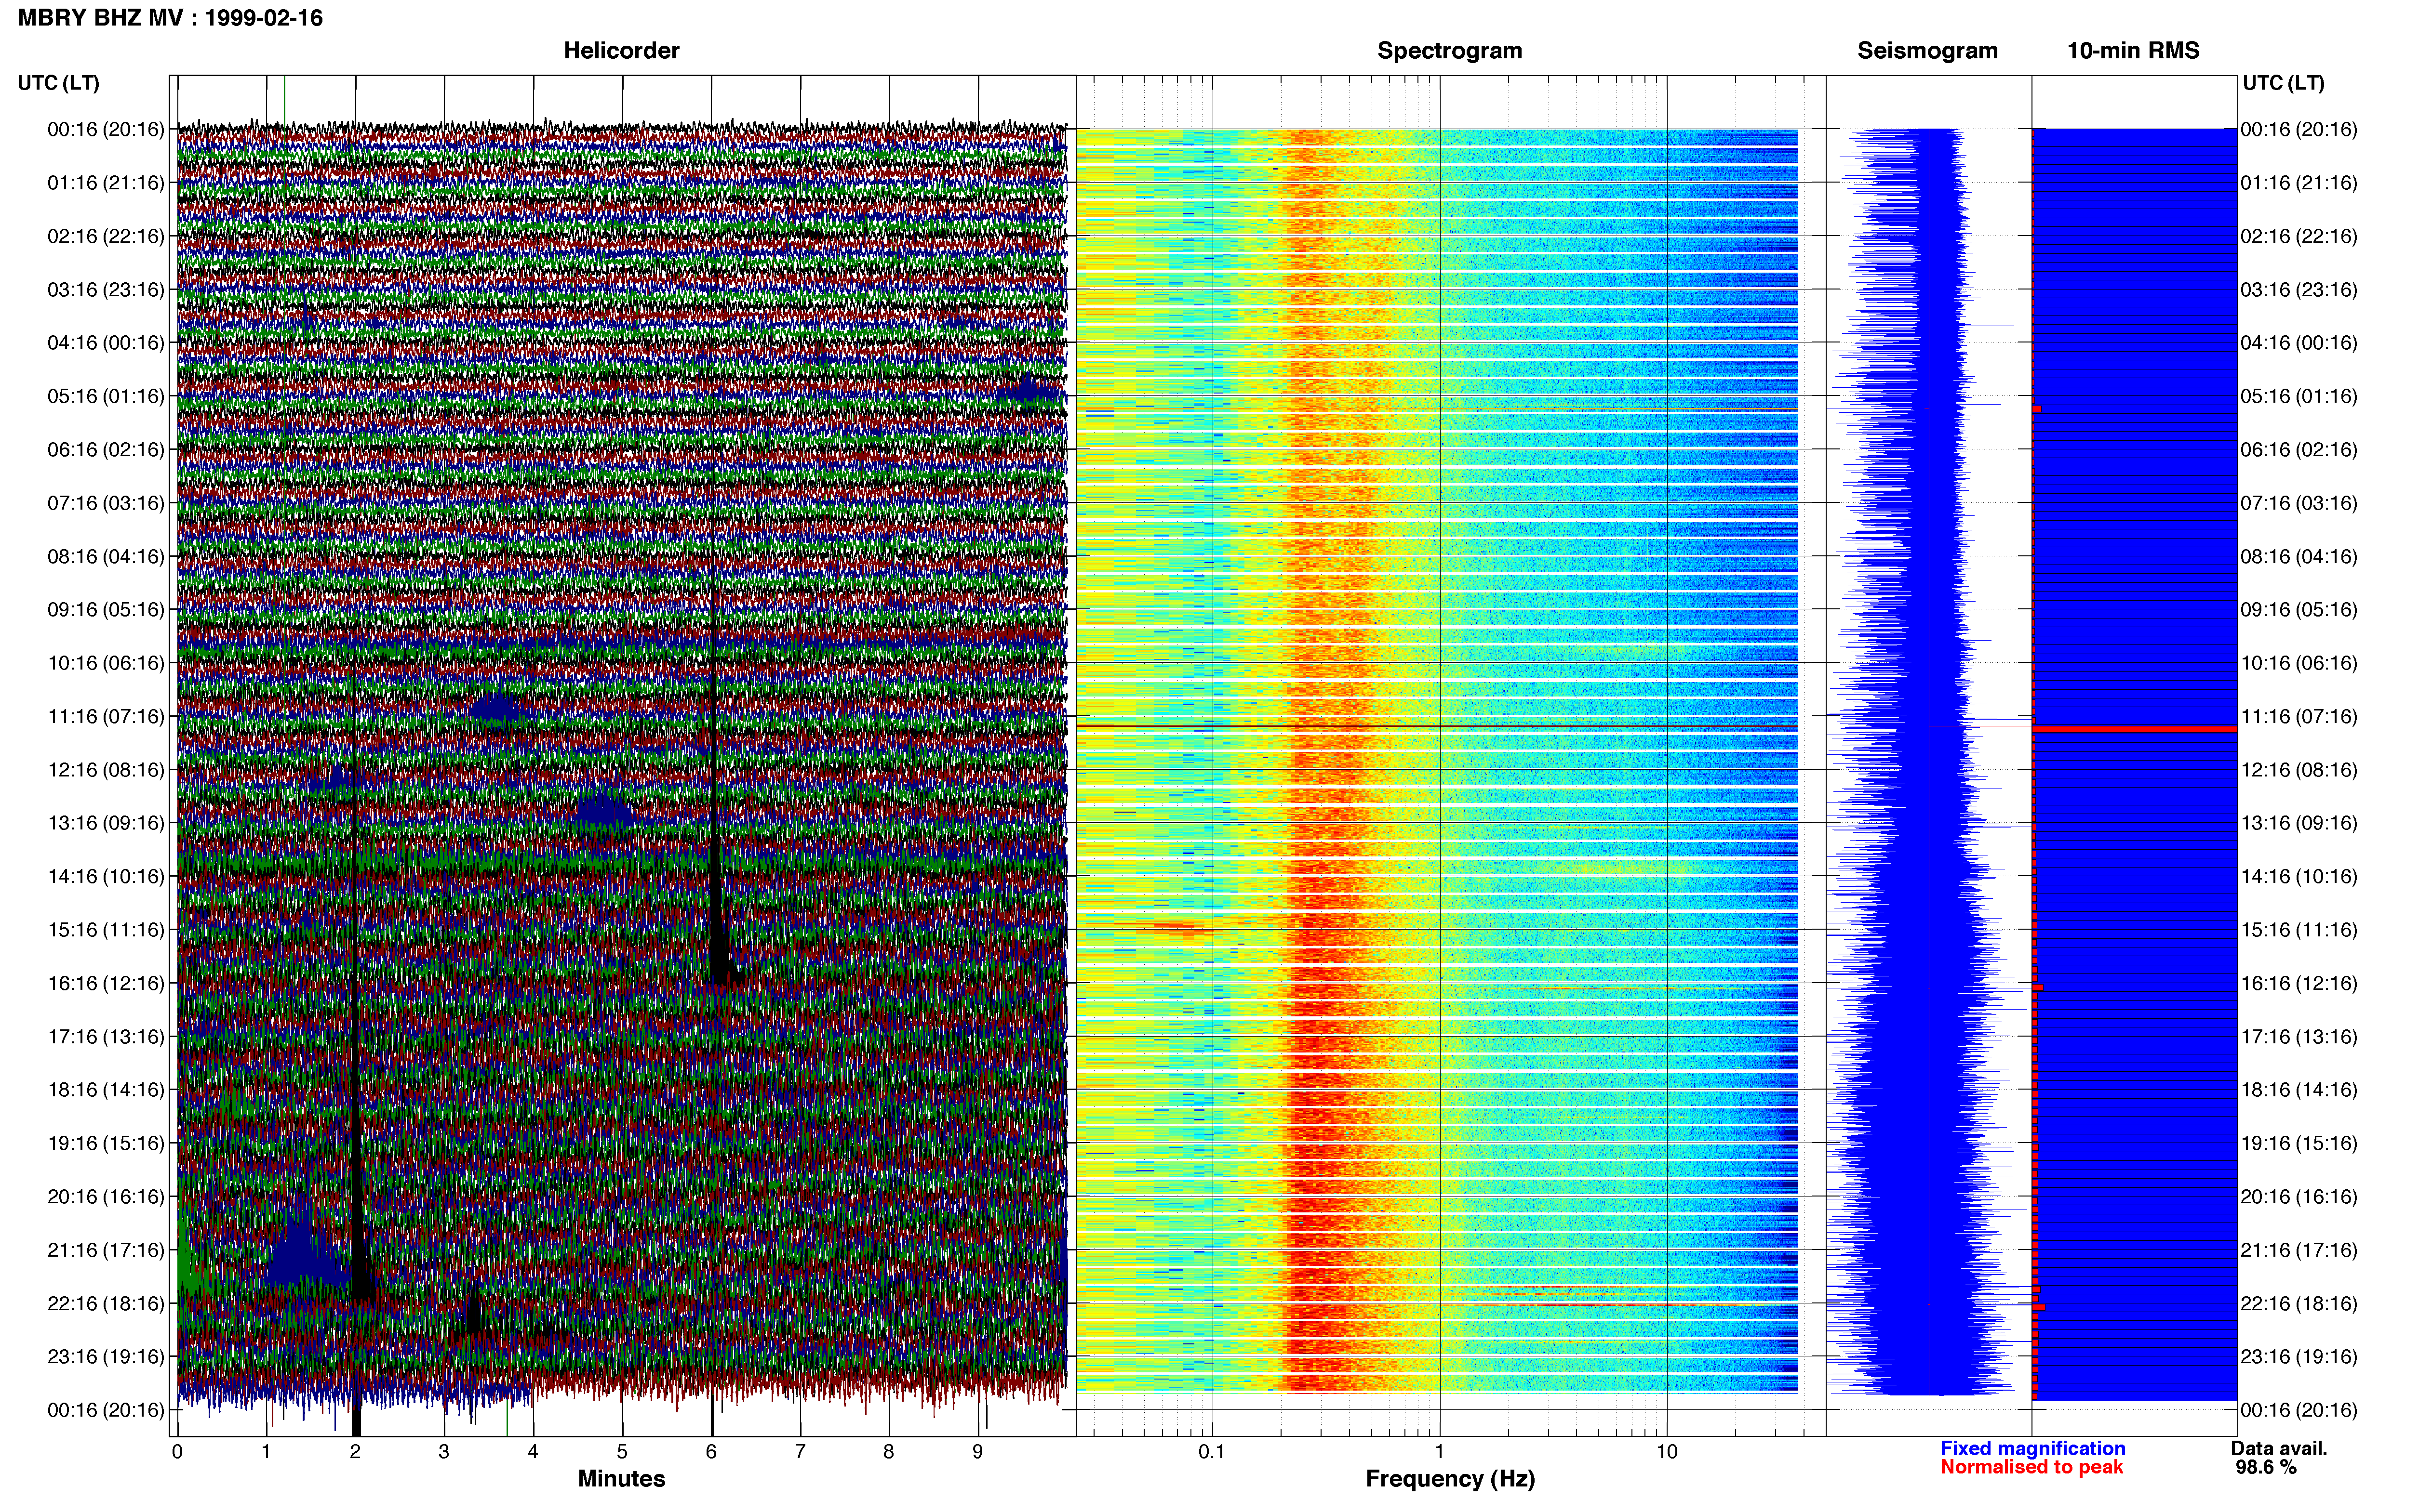Select the 'Helicorder' panel heading
2419x1512 pixels.
(621, 51)
